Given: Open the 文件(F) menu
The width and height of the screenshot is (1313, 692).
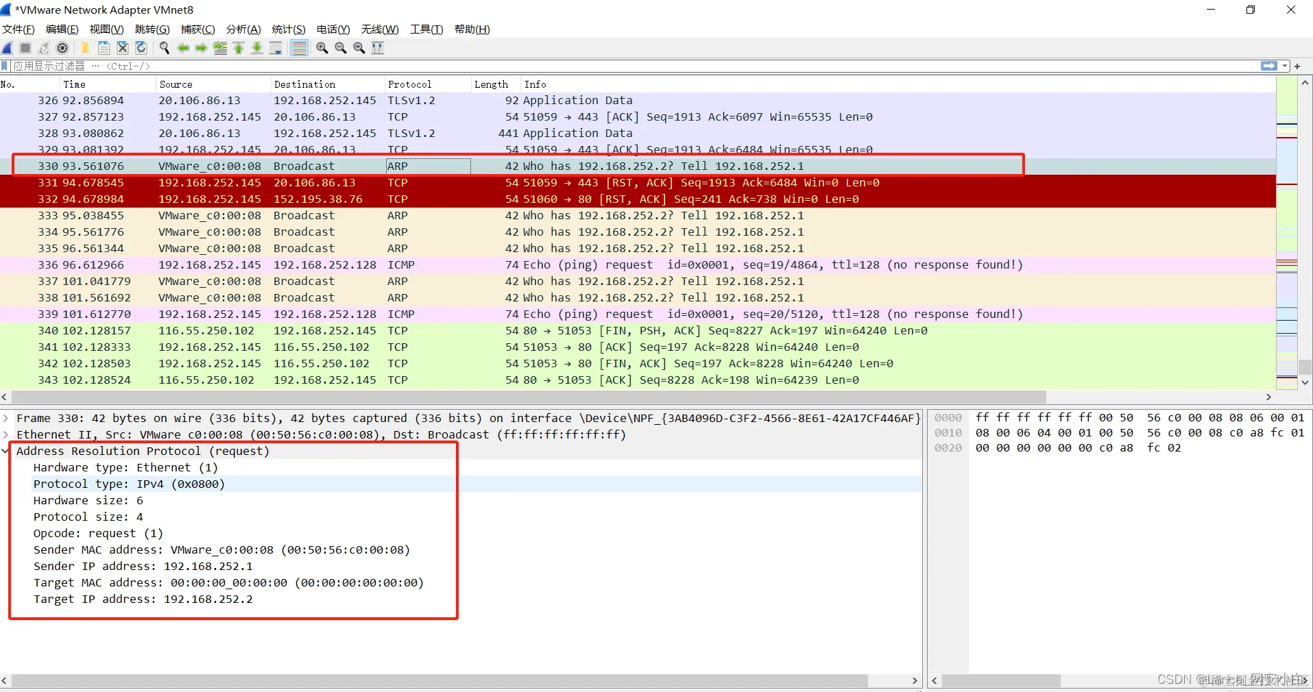Looking at the screenshot, I should [x=19, y=29].
